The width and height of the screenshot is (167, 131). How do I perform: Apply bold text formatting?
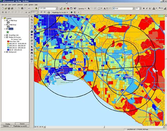point(144,8)
